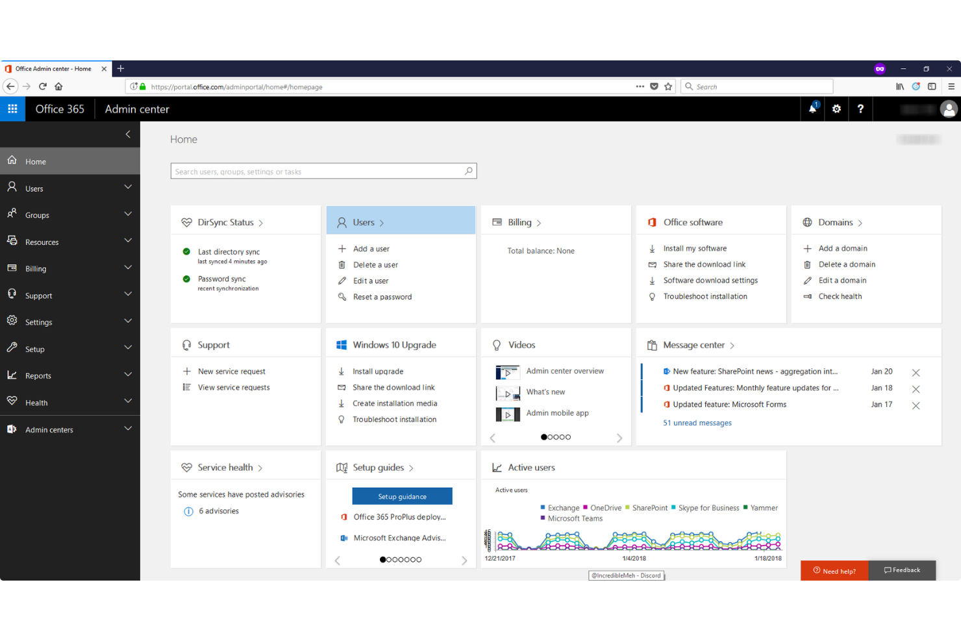The image size is (961, 641).
Task: Dismiss the Updated feature: Microsoft Forms message
Action: (x=916, y=405)
